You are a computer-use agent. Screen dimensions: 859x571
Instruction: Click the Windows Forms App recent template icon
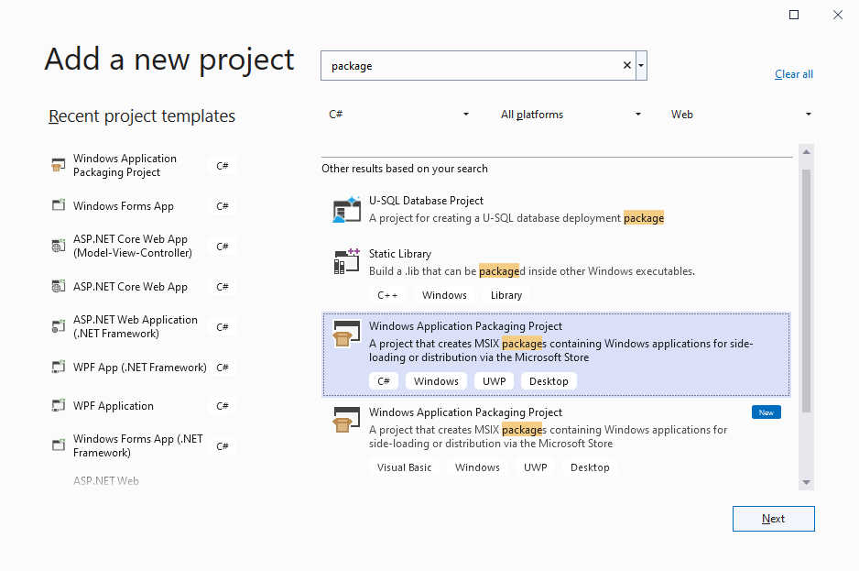(58, 205)
